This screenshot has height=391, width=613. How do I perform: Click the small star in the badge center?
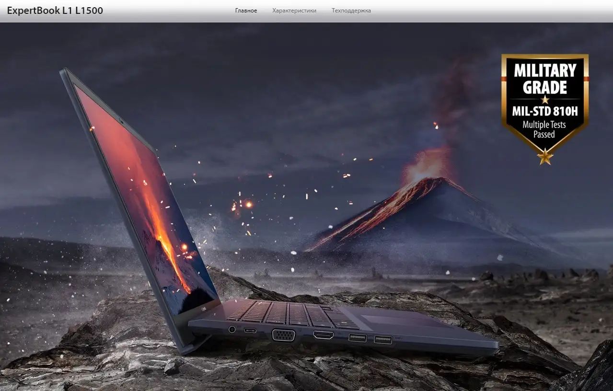click(x=545, y=100)
